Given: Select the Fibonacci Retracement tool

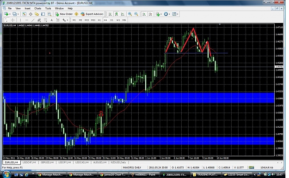Looking at the screenshot, I should [45, 20].
